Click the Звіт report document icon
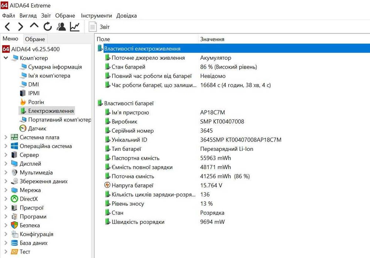The height and width of the screenshot is (258, 370). point(92,27)
